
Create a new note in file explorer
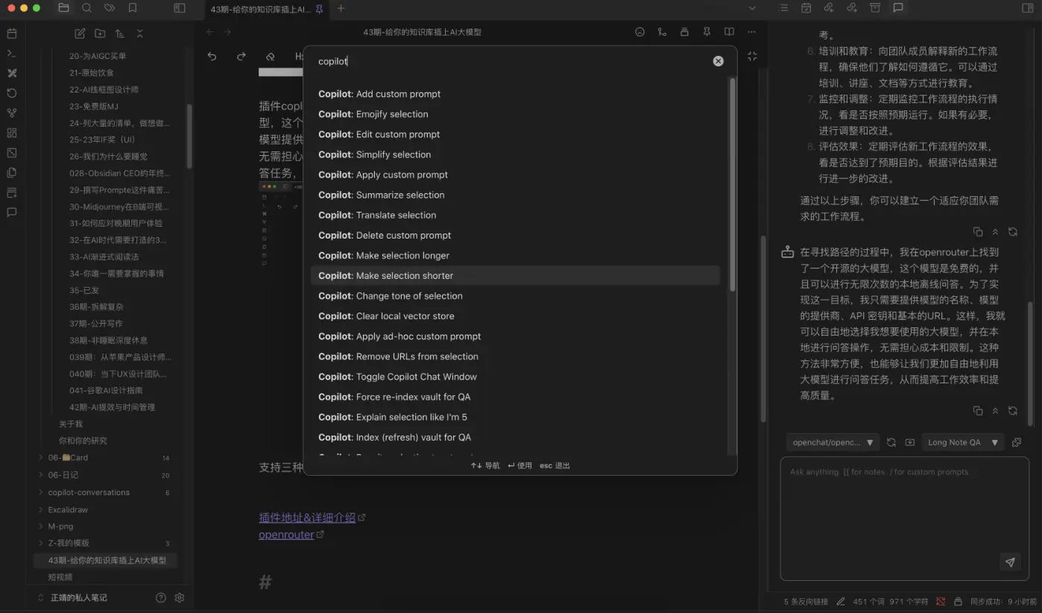pyautogui.click(x=80, y=34)
